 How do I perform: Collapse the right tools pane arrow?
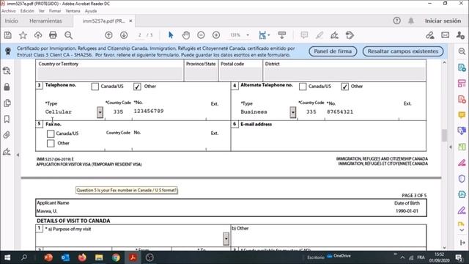[451, 147]
